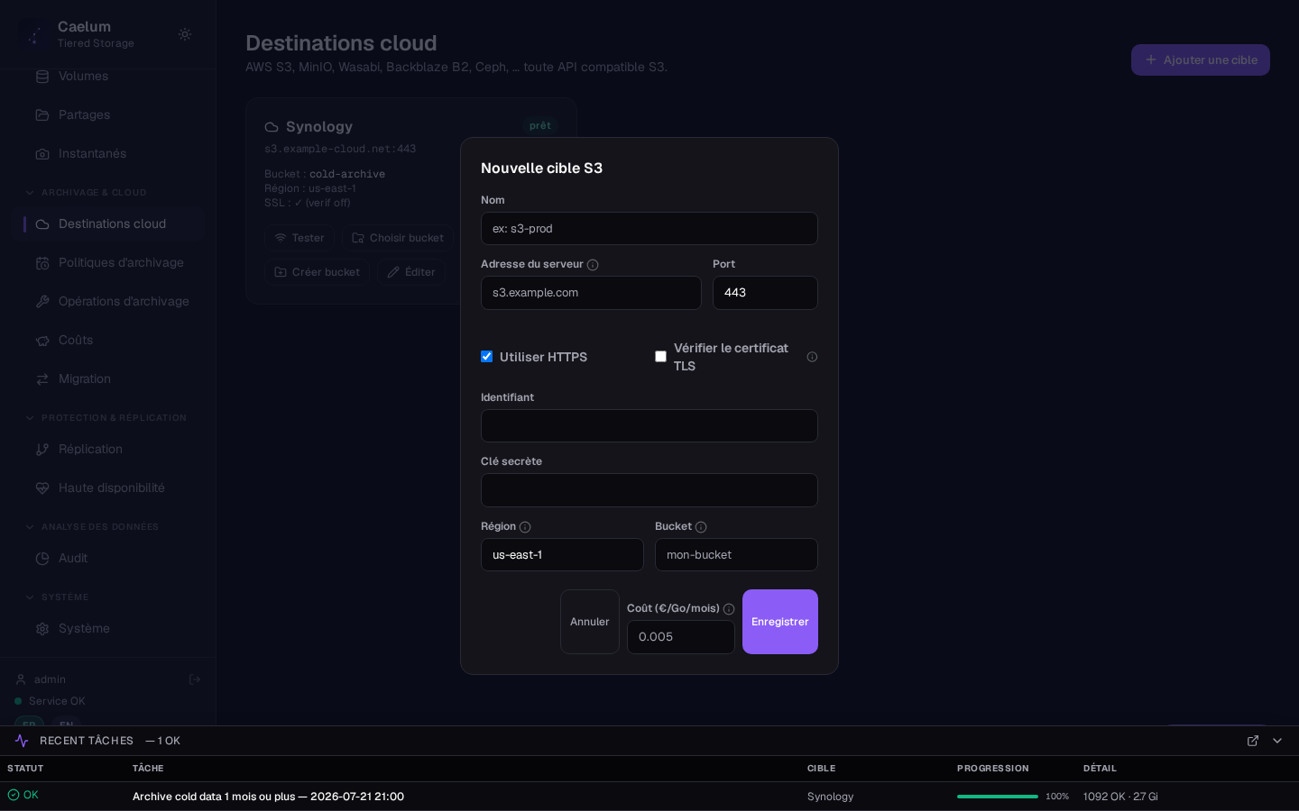Click the admin user icon
This screenshot has height=811, width=1299.
tap(21, 679)
